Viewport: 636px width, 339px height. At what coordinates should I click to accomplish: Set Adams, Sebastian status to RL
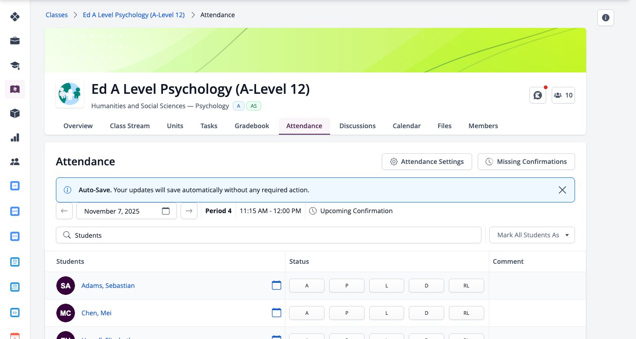[467, 286]
